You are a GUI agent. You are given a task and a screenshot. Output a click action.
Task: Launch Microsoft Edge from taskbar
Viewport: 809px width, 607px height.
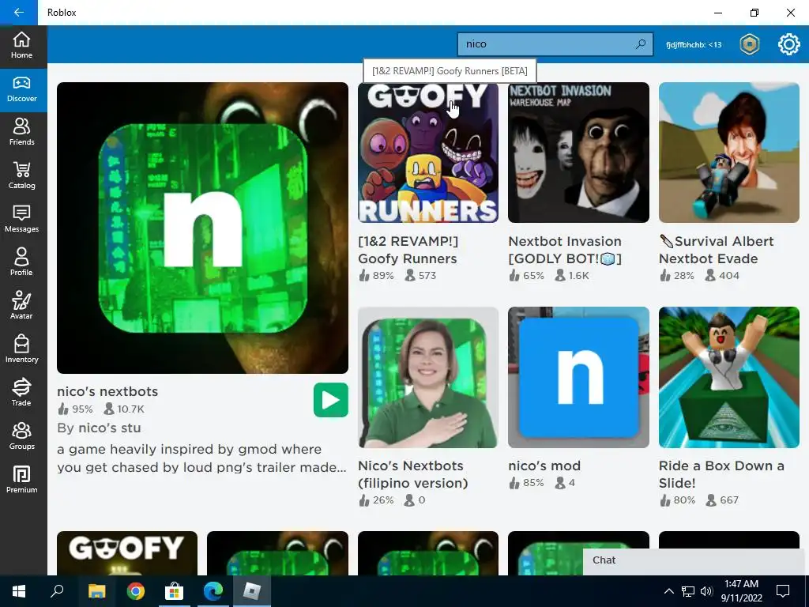pos(213,591)
